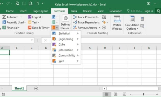Open the AutoSum dropdown arrow

pos(21,17)
